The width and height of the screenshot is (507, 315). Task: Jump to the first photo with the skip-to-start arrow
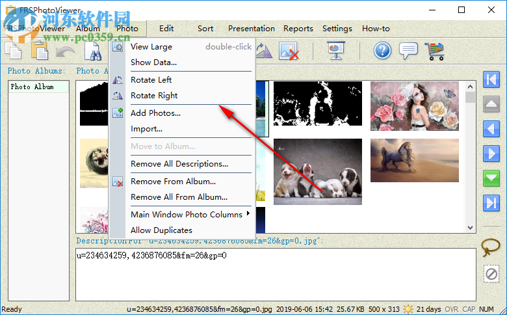(x=491, y=79)
